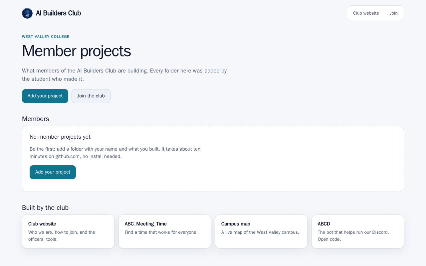Screen dimensions: 426x266
Task: Select Join in the top navigation
Action: coord(394,13)
